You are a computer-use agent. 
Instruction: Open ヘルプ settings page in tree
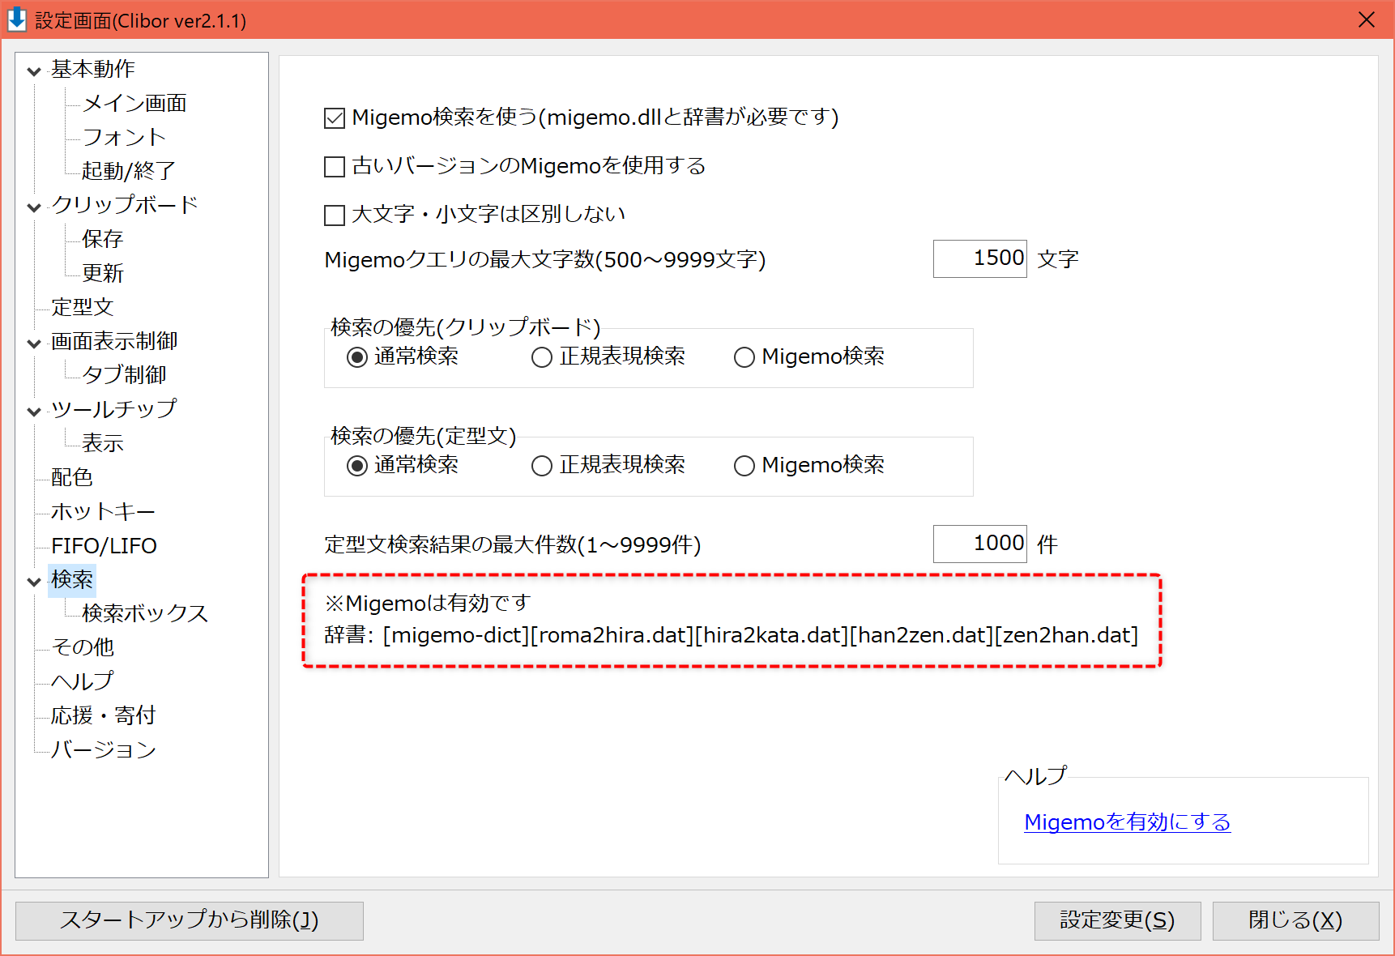[x=83, y=681]
